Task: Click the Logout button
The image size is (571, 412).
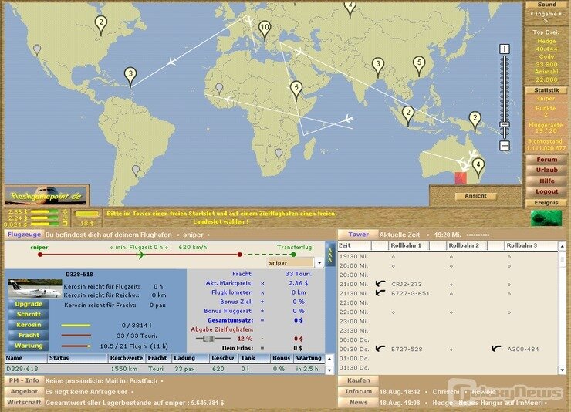Action: point(546,191)
